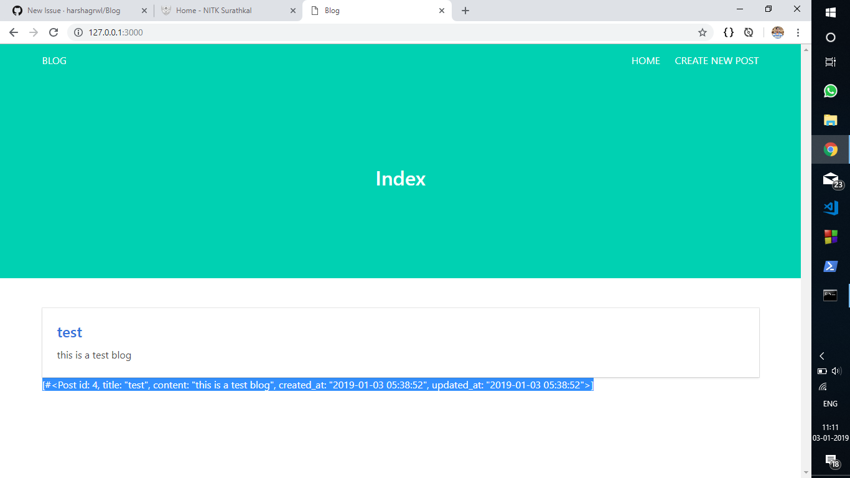Close the Home - NITK Surathkal tab
Viewport: 850px width, 478px height.
(293, 11)
